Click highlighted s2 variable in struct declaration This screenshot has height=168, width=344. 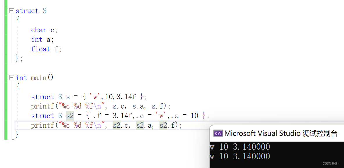[70, 116]
